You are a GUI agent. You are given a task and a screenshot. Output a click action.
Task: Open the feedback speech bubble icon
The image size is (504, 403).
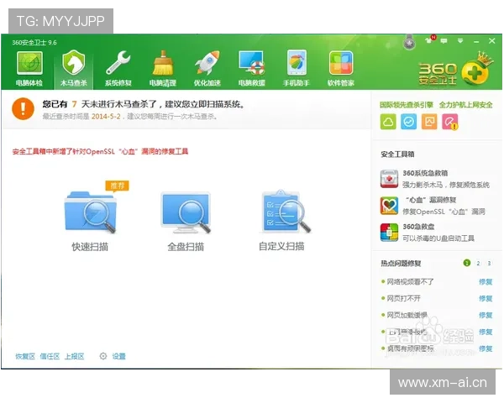444,41
